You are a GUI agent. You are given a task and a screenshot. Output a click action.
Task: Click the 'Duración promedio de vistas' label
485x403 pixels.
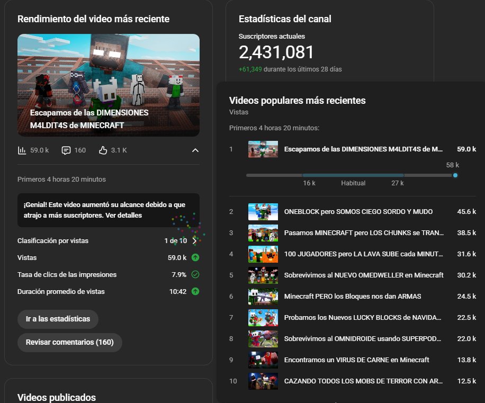pos(61,292)
